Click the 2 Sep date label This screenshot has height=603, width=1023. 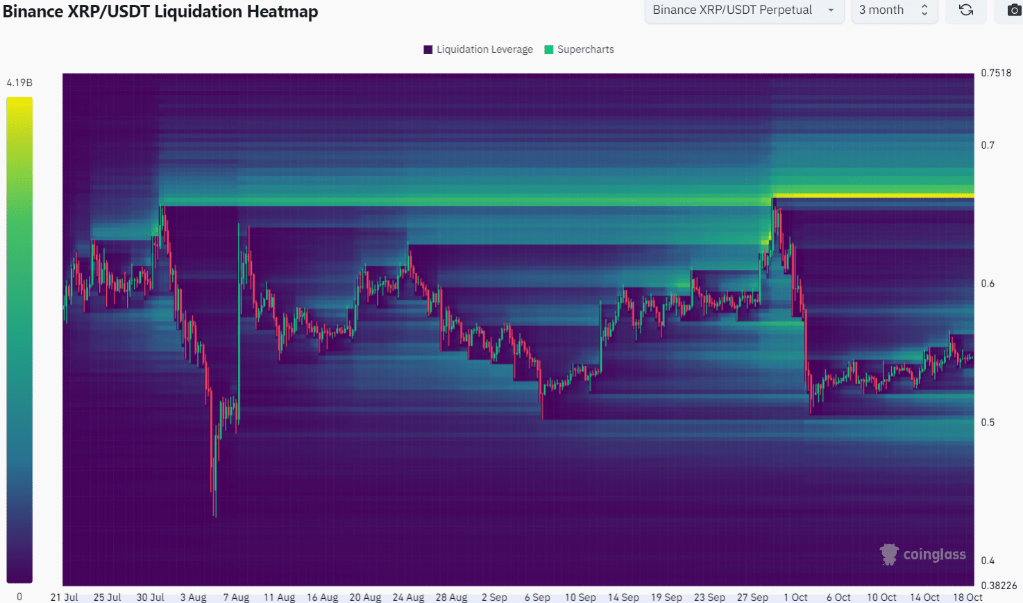coord(494,597)
